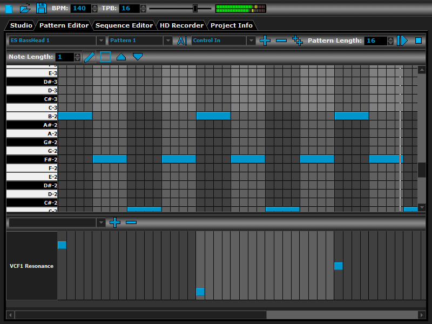The image size is (432, 324).
Task: Stop pattern playback with the square button
Action: pyautogui.click(x=418, y=40)
